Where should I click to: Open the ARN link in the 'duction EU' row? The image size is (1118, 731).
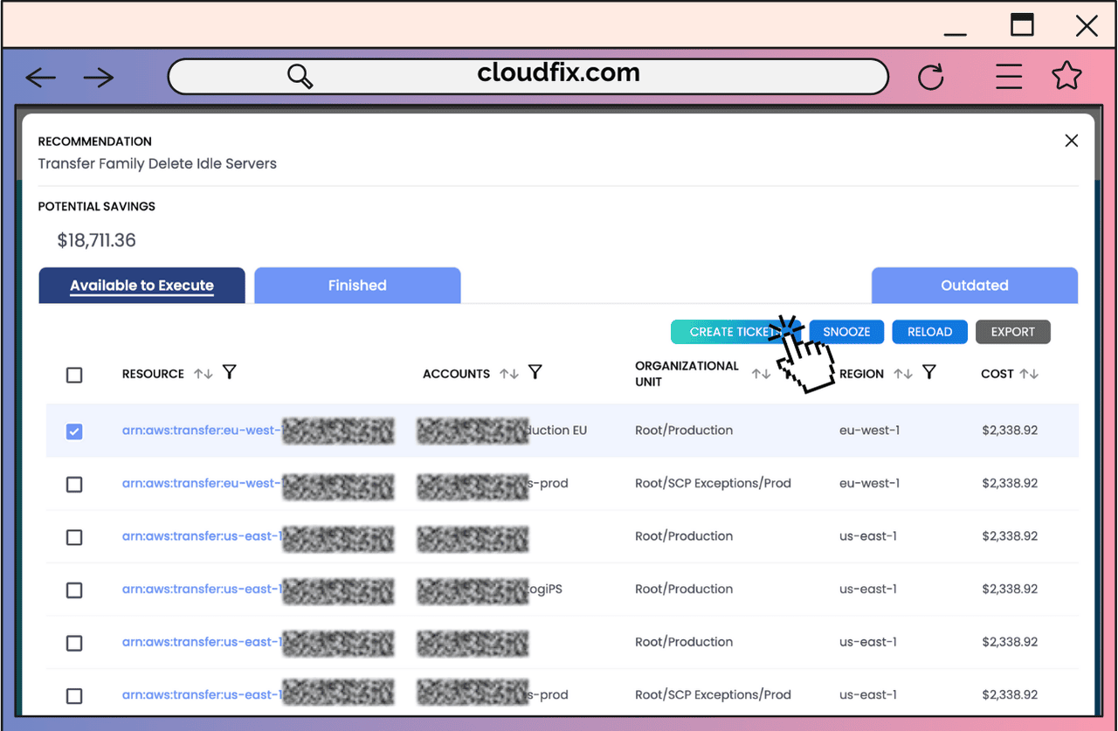pyautogui.click(x=202, y=431)
